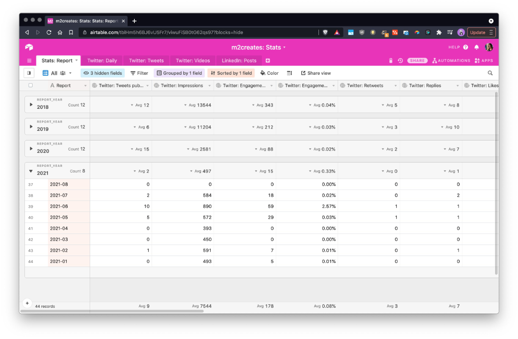This screenshot has height=339, width=518.
Task: Go back in the browser
Action: tap(27, 33)
